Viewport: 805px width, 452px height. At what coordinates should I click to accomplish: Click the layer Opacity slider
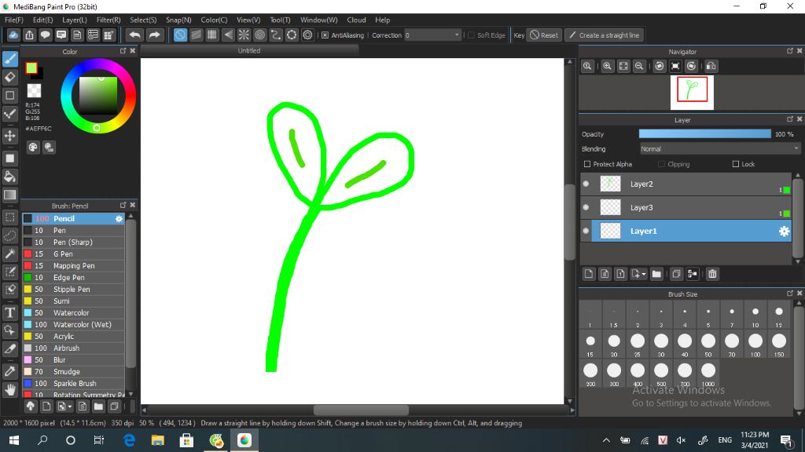(704, 133)
